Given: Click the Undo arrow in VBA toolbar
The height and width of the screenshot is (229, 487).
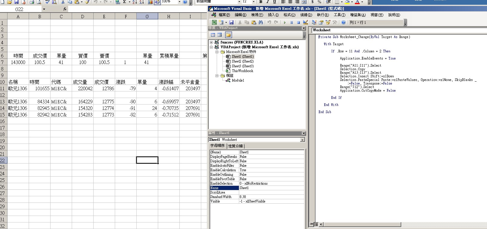Looking at the screenshot, I should click(269, 22).
